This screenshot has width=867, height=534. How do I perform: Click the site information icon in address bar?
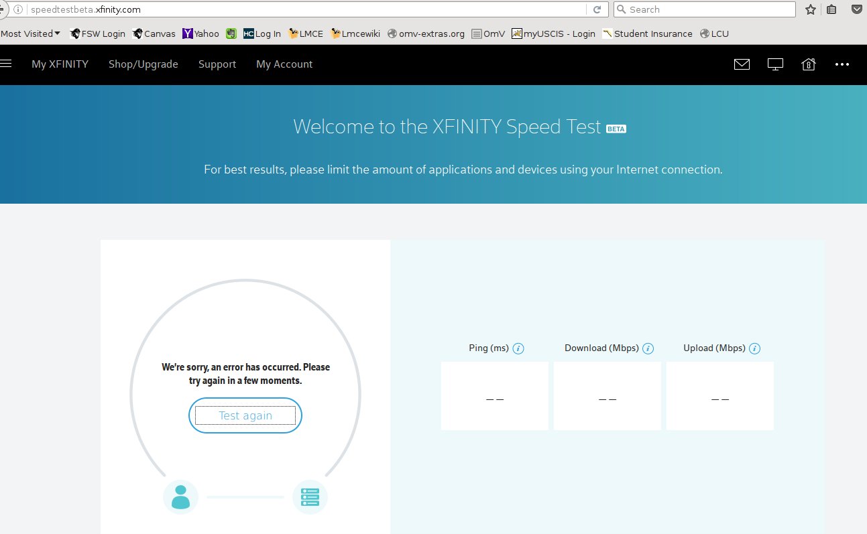(18, 9)
